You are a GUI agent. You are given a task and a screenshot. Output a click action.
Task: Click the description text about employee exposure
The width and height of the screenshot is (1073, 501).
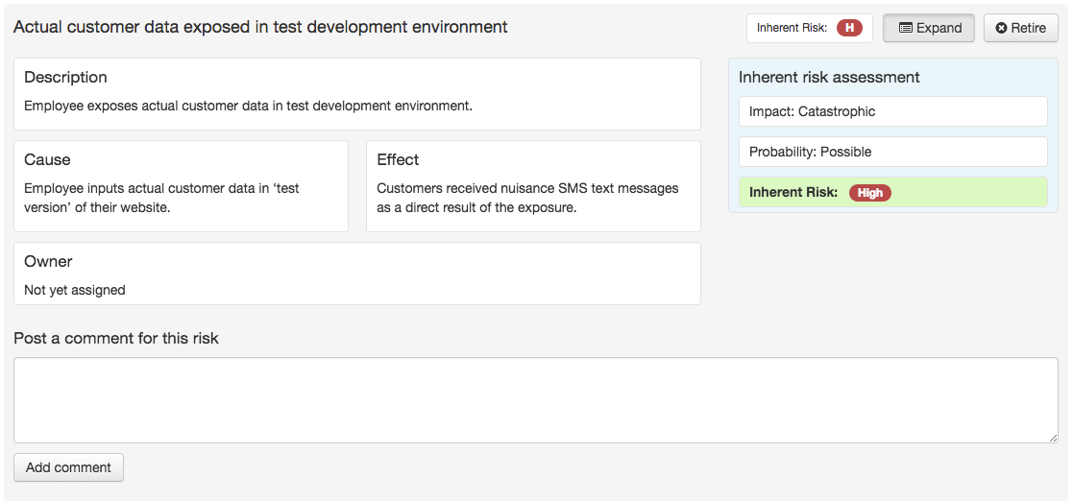(248, 106)
